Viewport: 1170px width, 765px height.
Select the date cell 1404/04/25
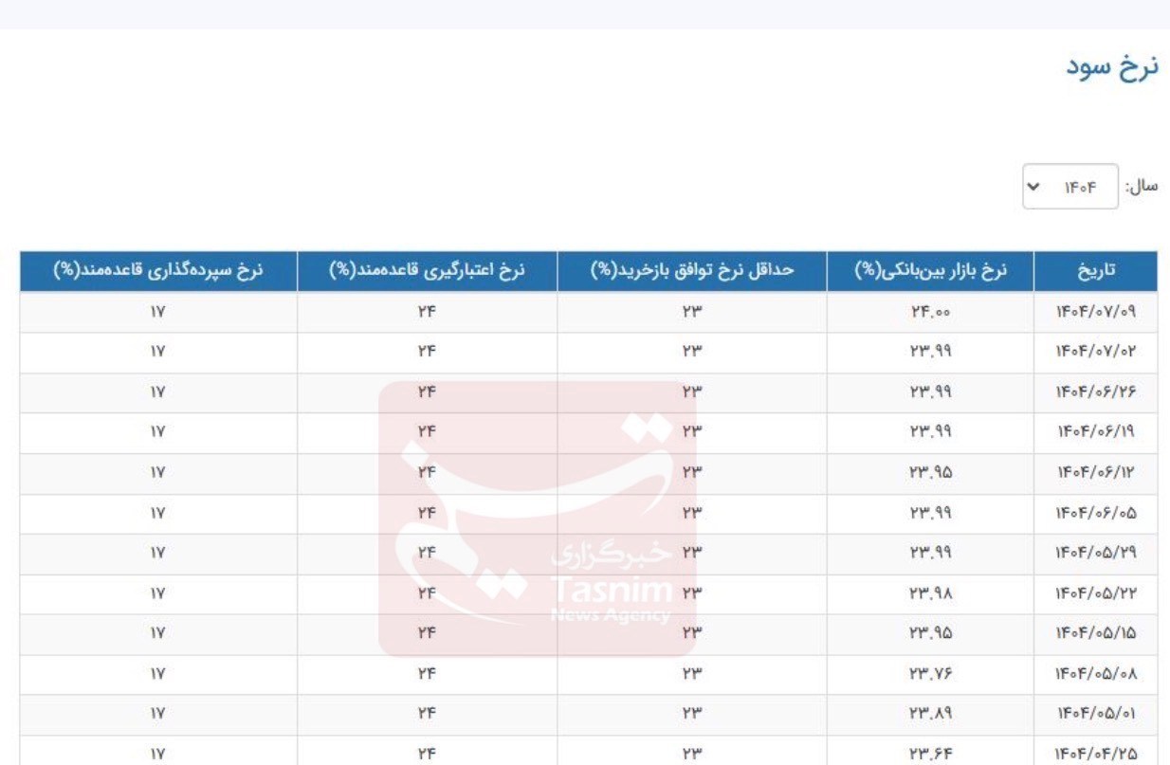coord(1096,756)
